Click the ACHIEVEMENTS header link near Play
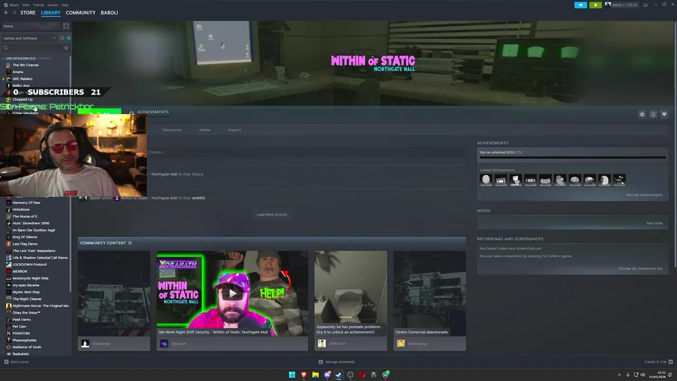The width and height of the screenshot is (677, 381). pos(153,112)
